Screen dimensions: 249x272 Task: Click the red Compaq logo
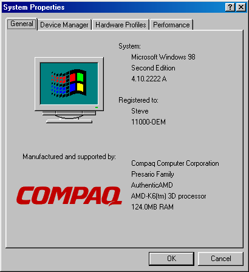pyautogui.click(x=69, y=196)
